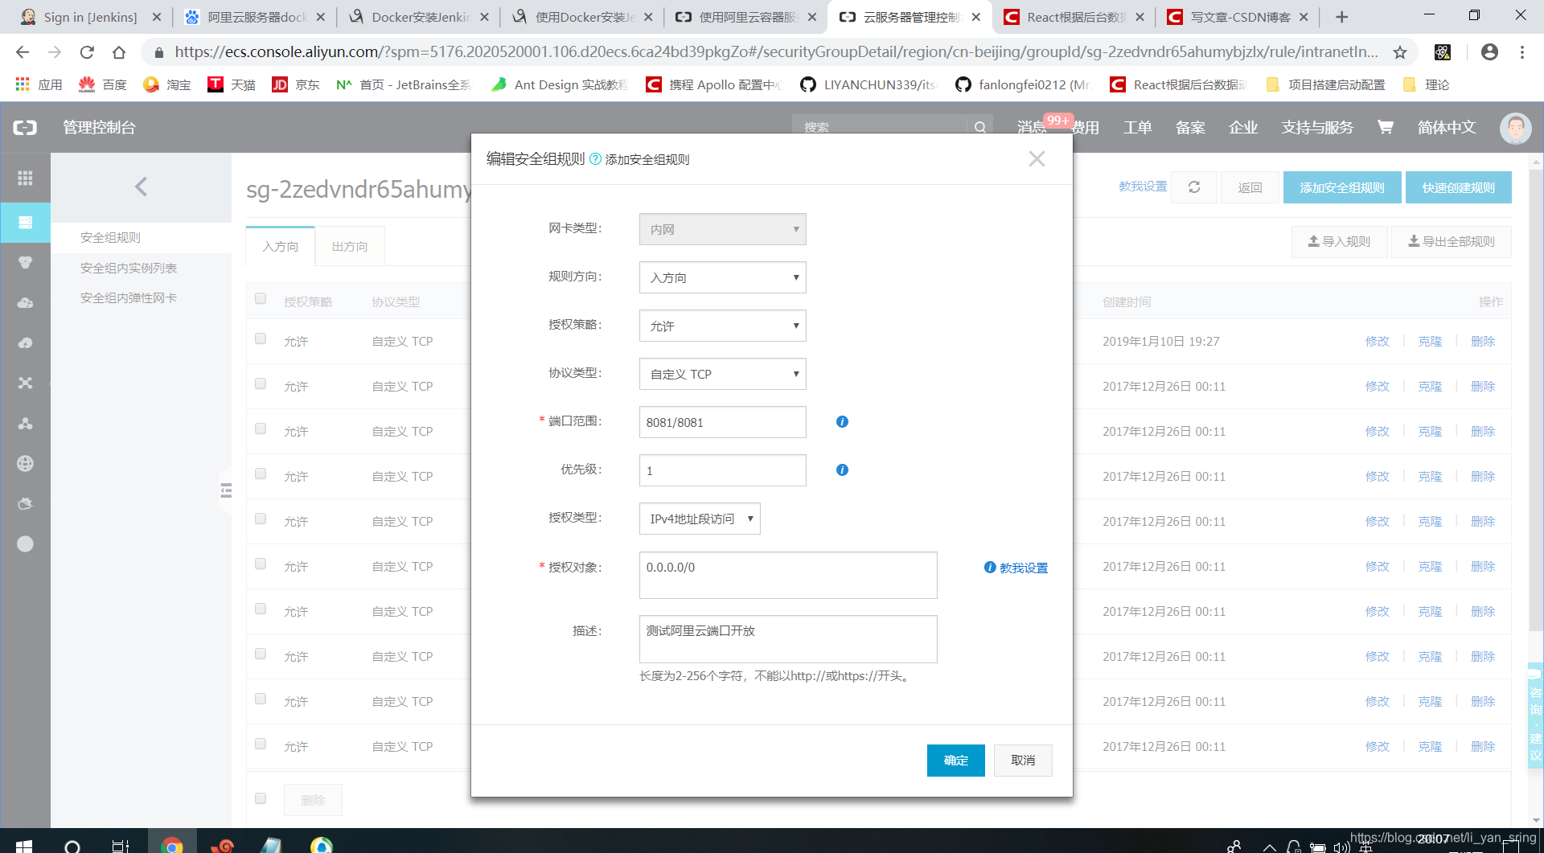Screen dimensions: 1544x853
Task: Open the 工单 header menu item
Action: [1137, 127]
